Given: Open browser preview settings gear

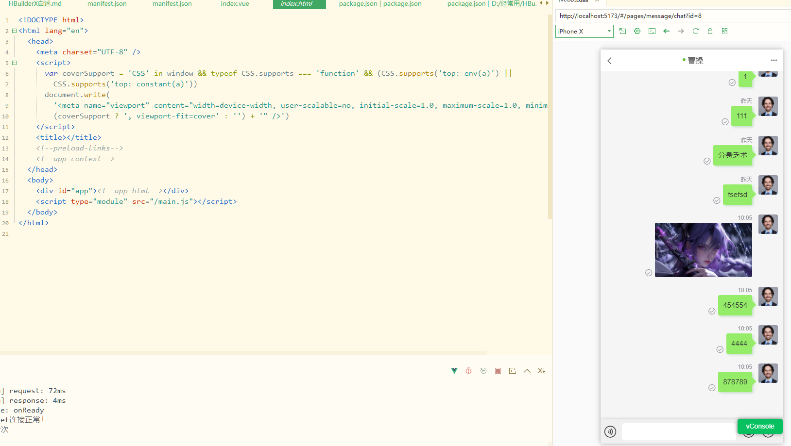Looking at the screenshot, I should click(x=637, y=31).
